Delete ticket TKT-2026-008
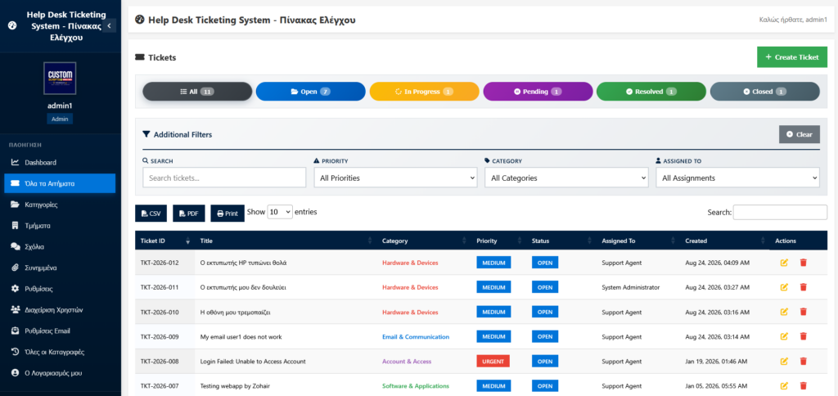 coord(803,362)
